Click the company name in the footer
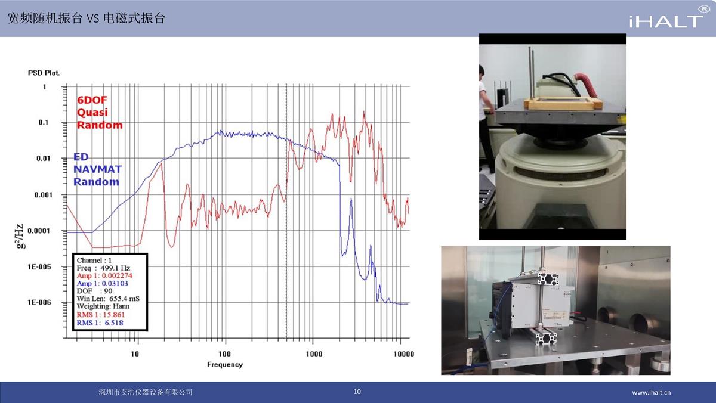This screenshot has height=403, width=716. [x=146, y=392]
